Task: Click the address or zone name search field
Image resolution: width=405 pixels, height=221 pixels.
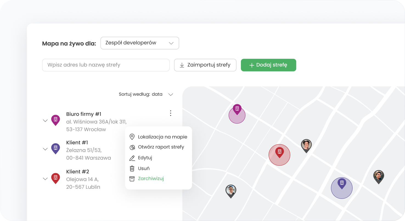Action: 106,65
